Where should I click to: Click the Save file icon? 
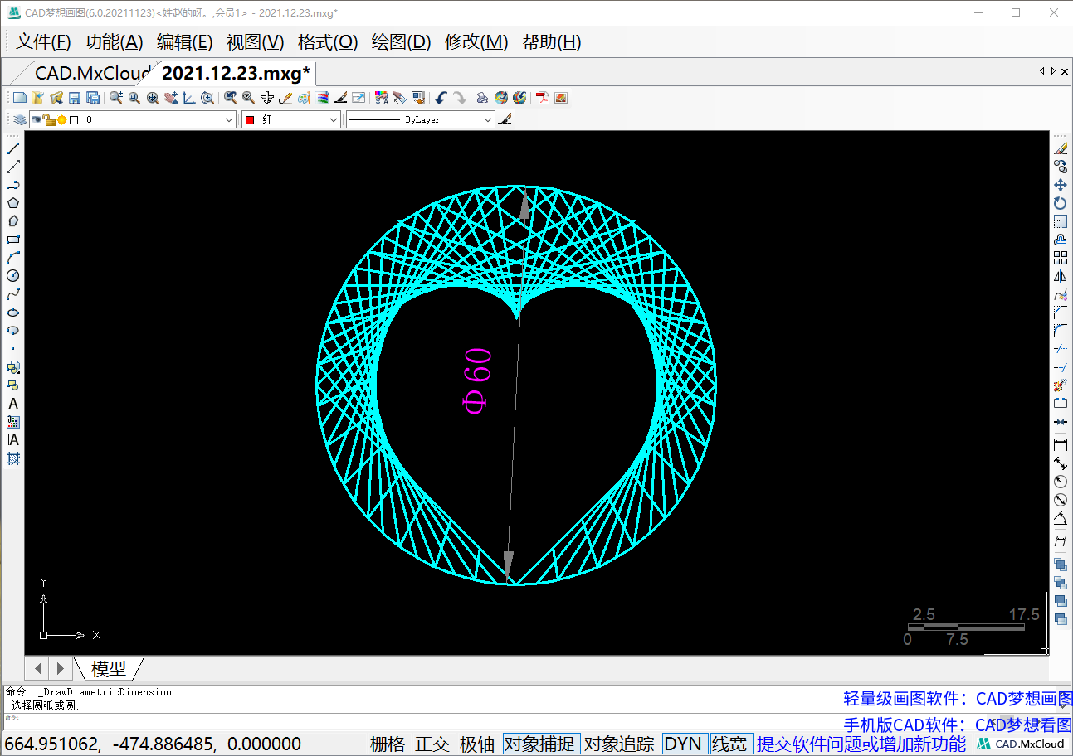click(x=75, y=98)
